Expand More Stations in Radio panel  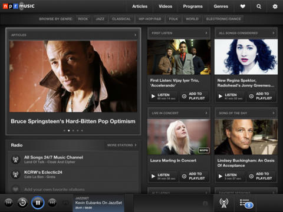122,145
